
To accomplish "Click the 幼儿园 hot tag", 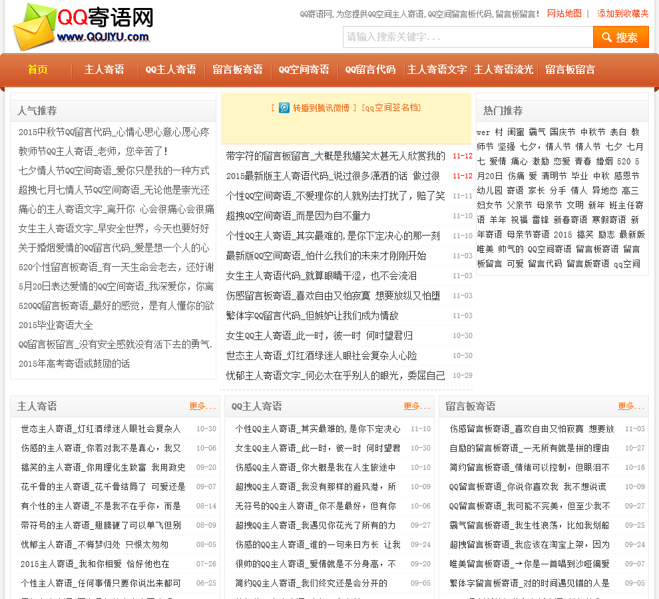I will [490, 190].
